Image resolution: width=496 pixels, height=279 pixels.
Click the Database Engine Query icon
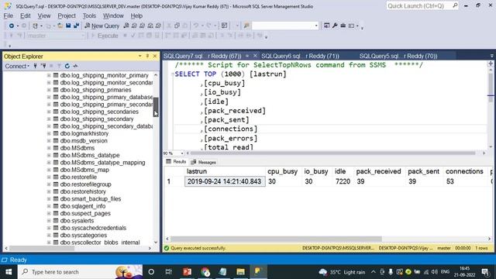[x=126, y=26]
